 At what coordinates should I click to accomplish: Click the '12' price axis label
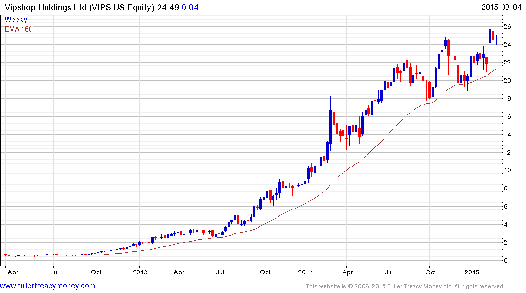507,153
